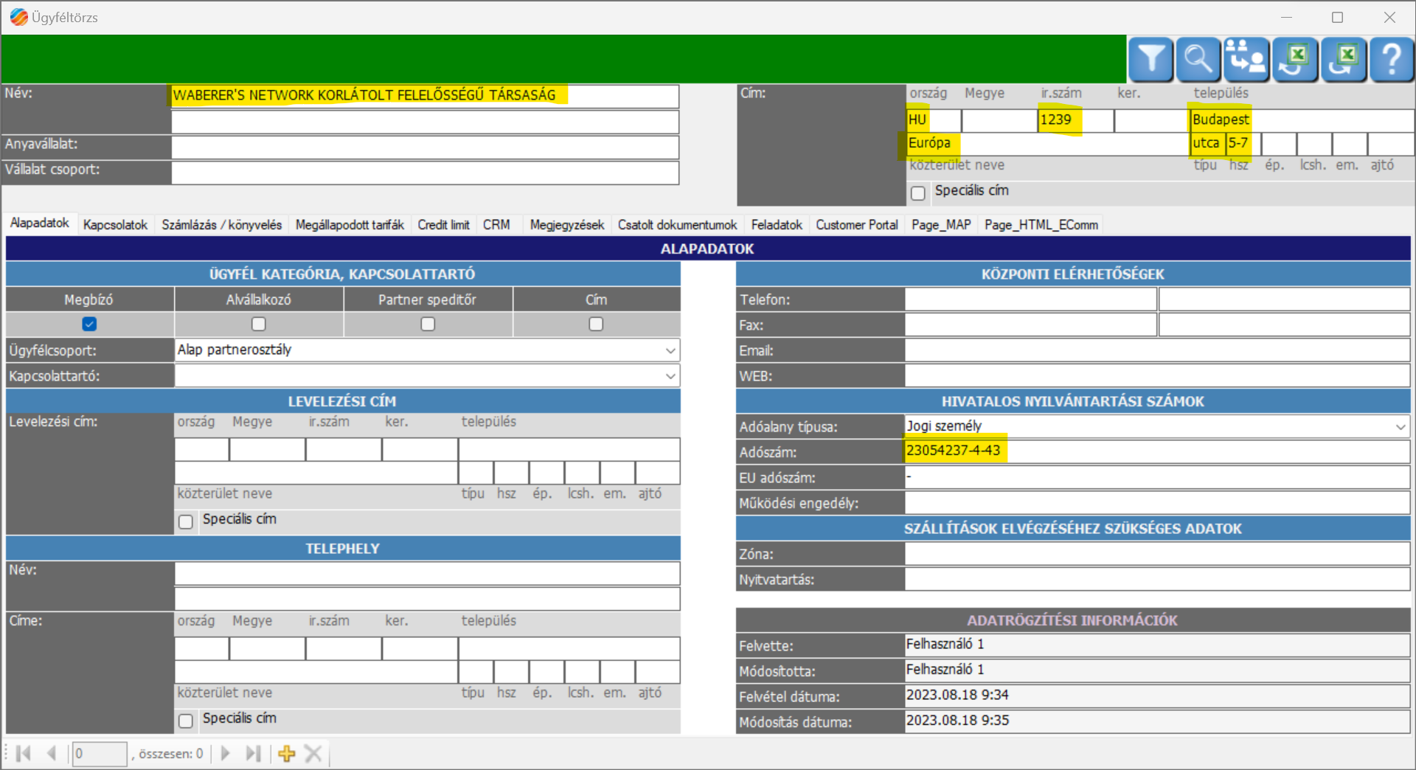Click the ir.szám field showing 1239

point(1075,119)
